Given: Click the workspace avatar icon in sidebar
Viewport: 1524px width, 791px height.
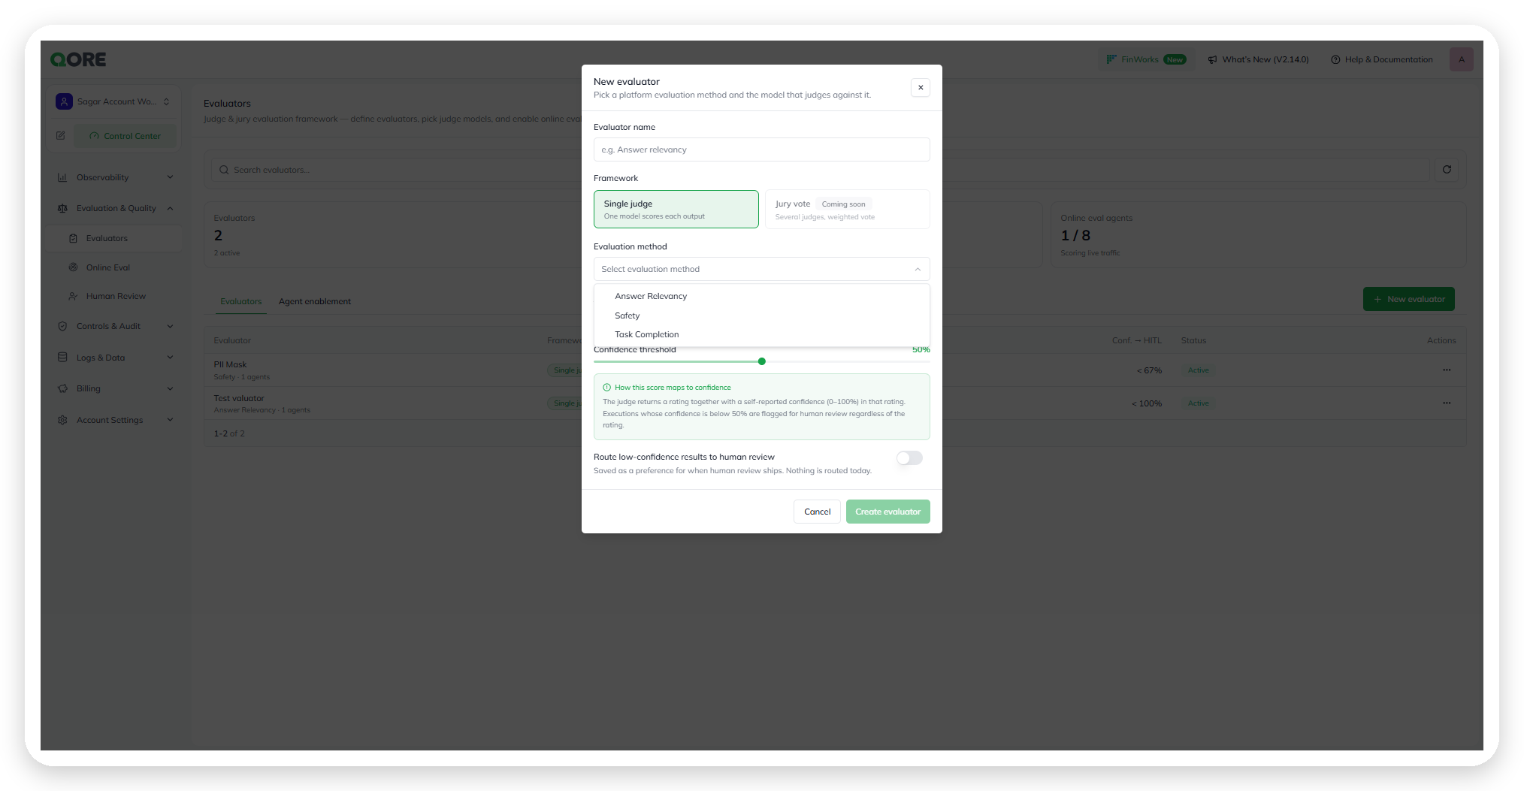Looking at the screenshot, I should click(x=64, y=101).
